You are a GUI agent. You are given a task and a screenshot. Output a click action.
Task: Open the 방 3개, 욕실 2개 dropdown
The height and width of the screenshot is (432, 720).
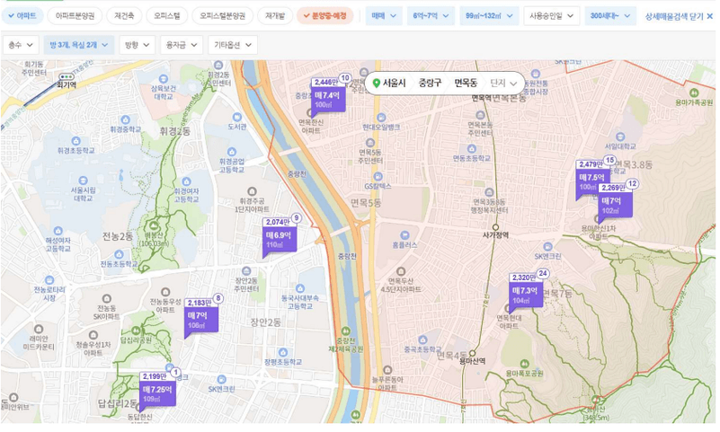(78, 45)
